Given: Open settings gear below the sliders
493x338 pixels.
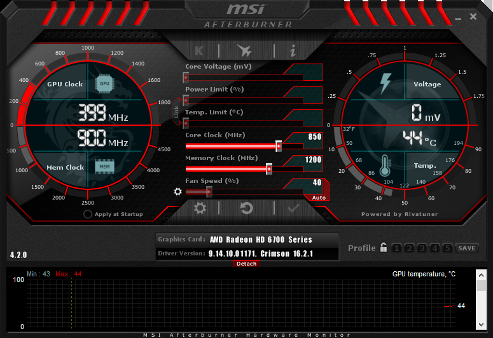Looking at the screenshot, I should click(x=200, y=208).
